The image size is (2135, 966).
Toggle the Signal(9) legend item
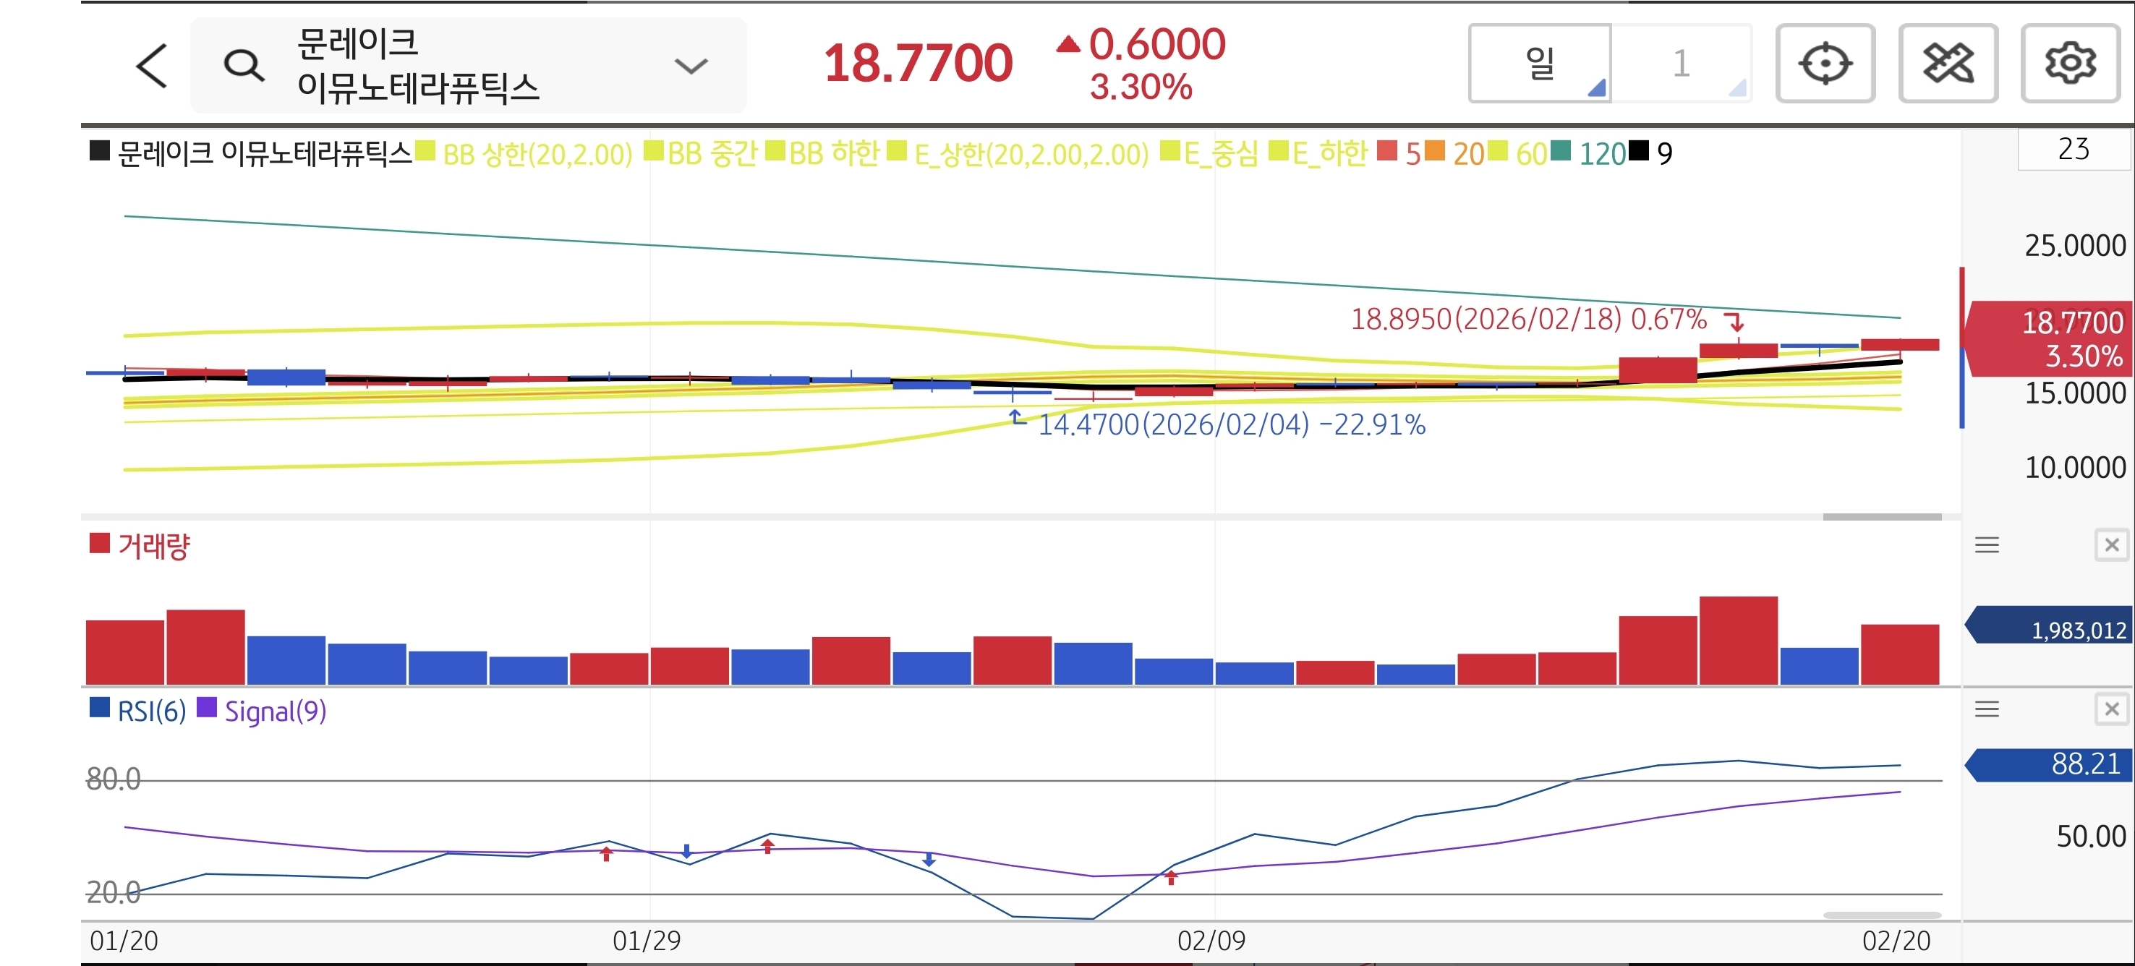pyautogui.click(x=274, y=711)
